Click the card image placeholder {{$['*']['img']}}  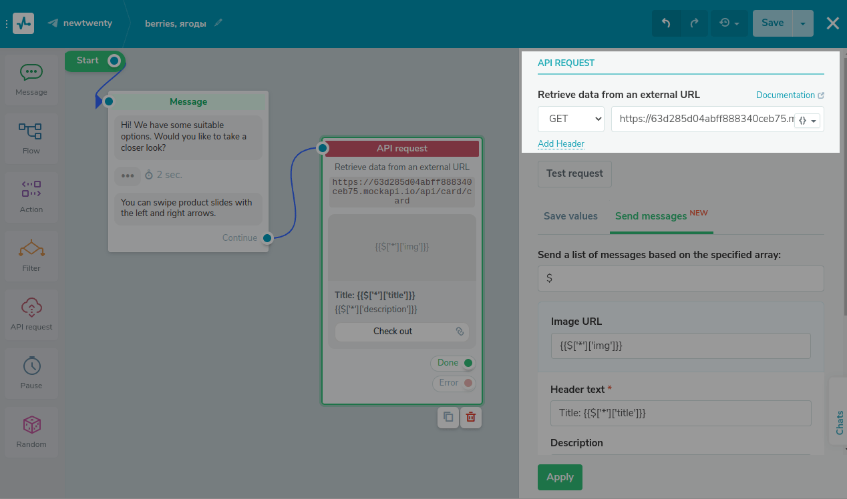pos(402,247)
